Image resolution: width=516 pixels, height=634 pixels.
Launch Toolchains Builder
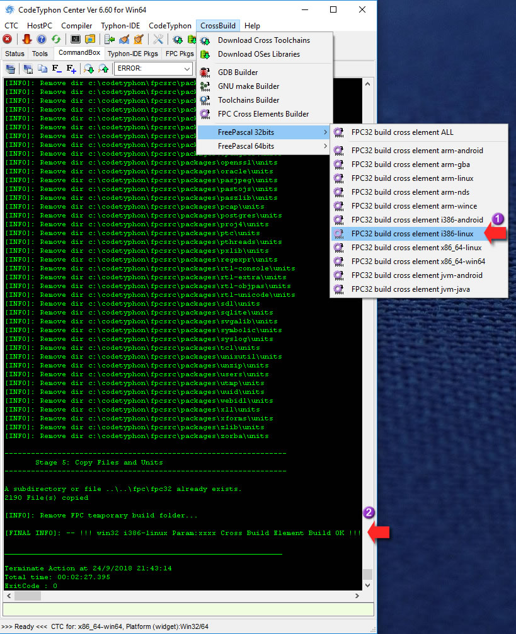tap(264, 100)
